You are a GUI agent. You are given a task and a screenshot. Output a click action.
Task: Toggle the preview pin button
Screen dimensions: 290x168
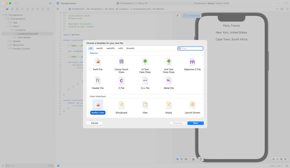178,16
